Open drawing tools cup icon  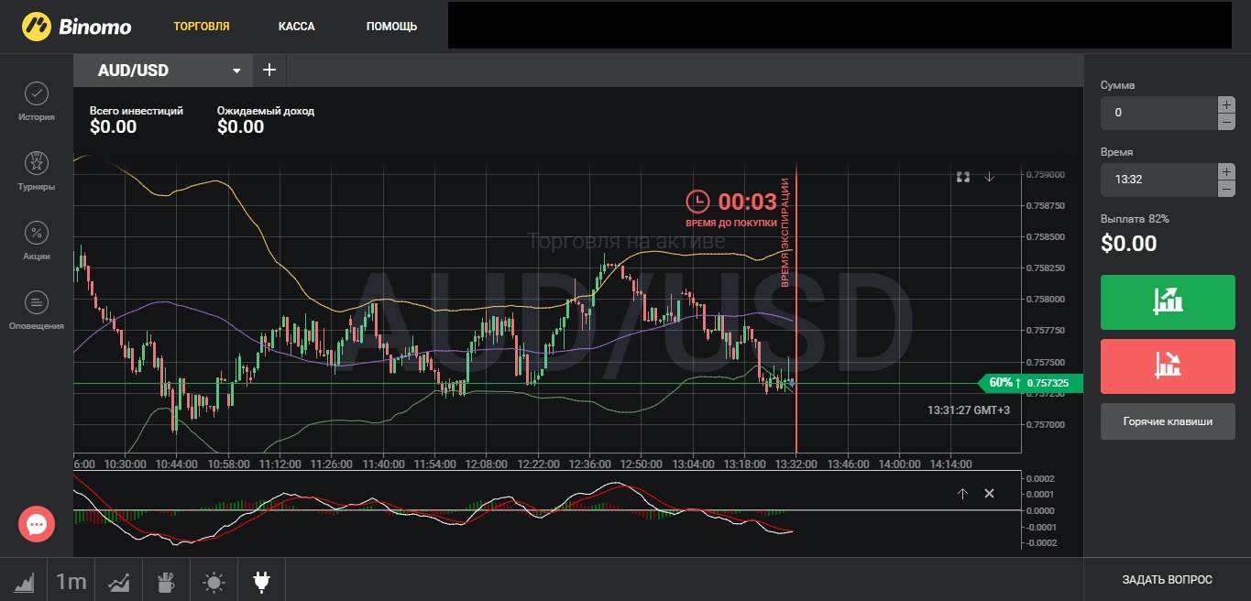click(166, 581)
